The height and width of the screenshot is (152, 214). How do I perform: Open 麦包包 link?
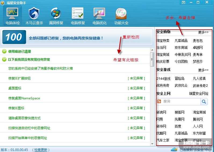click(x=198, y=41)
